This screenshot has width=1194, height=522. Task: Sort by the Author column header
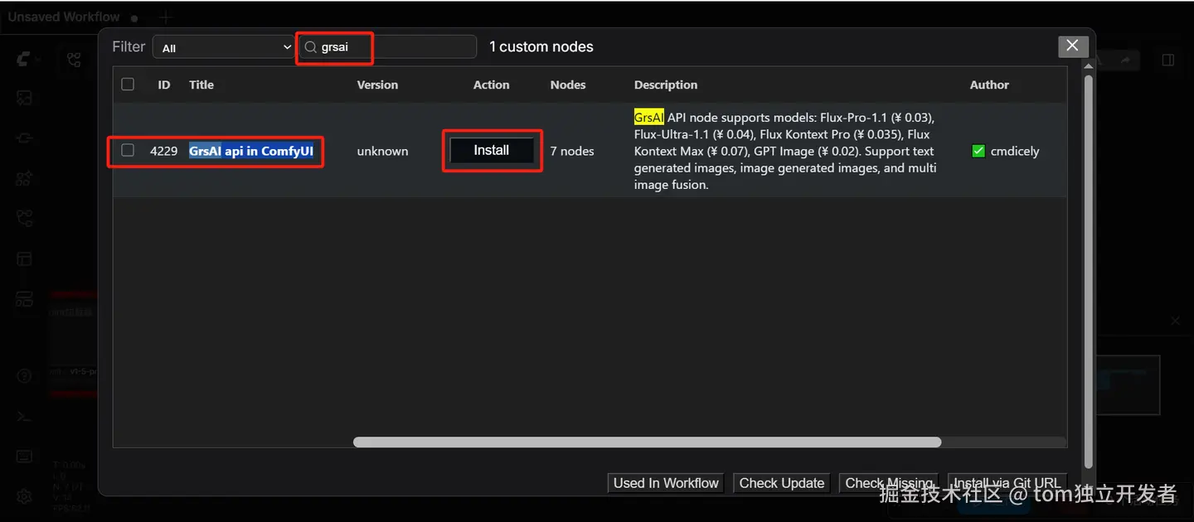989,85
